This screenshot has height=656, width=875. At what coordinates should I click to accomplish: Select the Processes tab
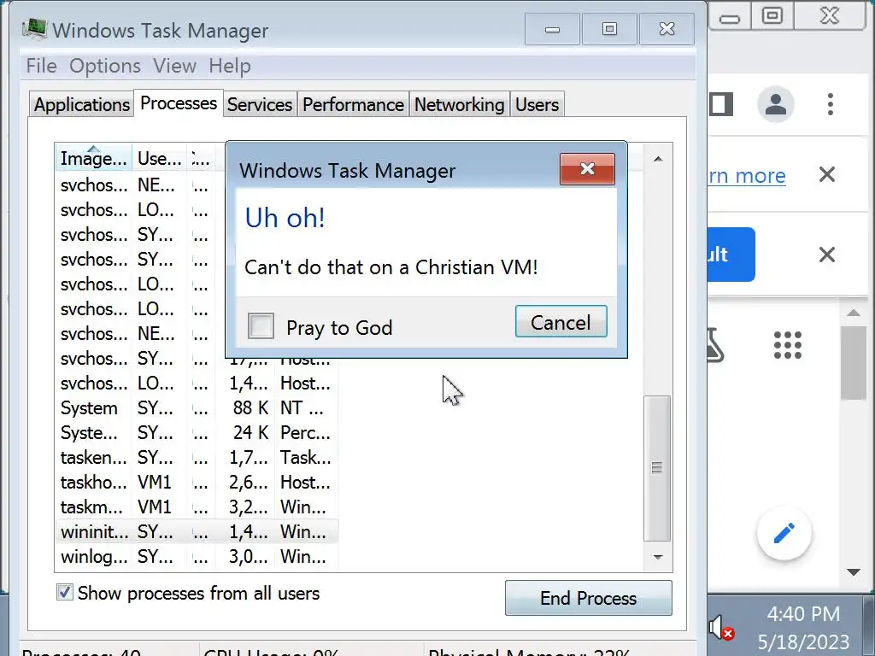click(179, 103)
